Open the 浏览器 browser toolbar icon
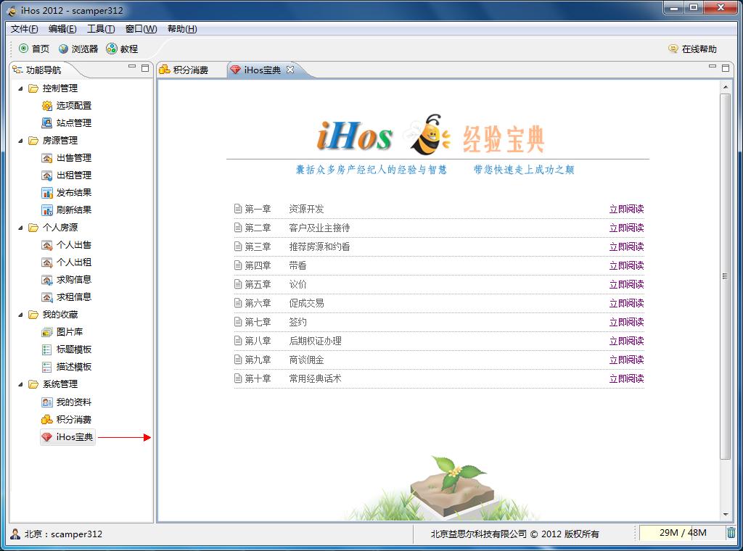The height and width of the screenshot is (551, 743). [64, 49]
